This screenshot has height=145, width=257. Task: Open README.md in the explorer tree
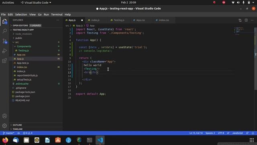(x=22, y=100)
